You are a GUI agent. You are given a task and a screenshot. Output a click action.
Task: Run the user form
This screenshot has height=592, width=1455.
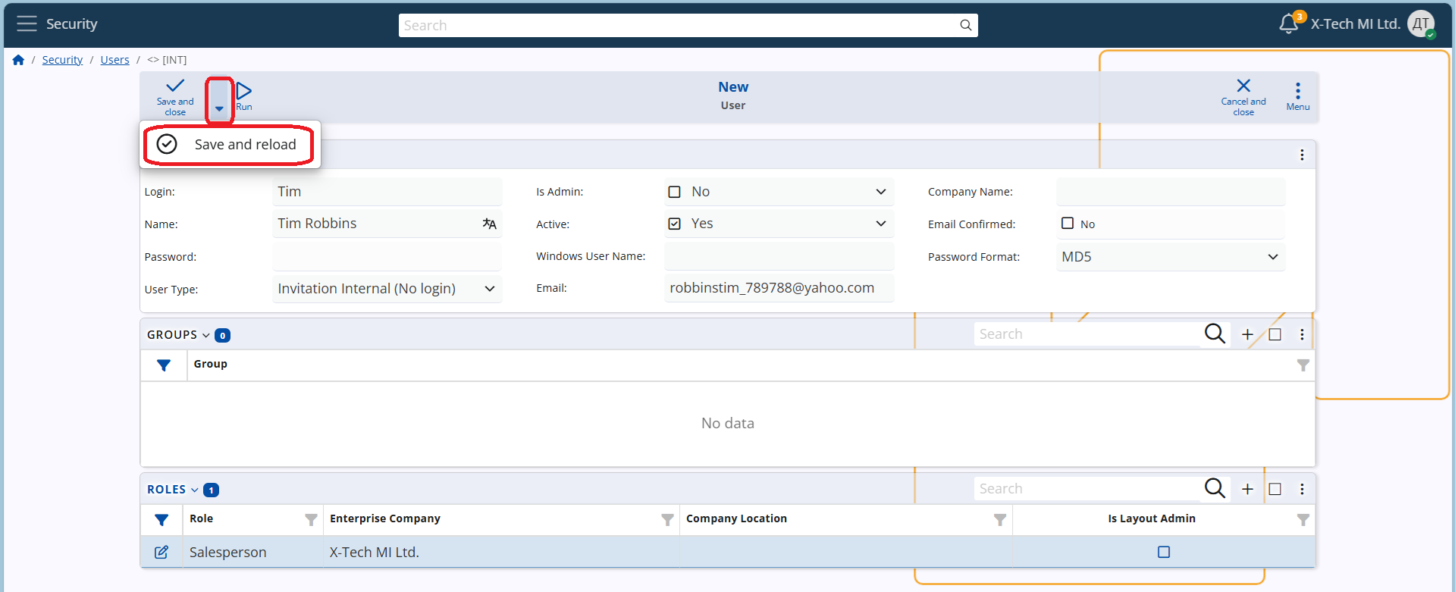243,97
